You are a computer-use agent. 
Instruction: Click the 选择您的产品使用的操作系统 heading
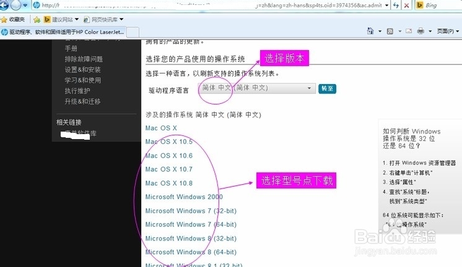click(x=195, y=59)
